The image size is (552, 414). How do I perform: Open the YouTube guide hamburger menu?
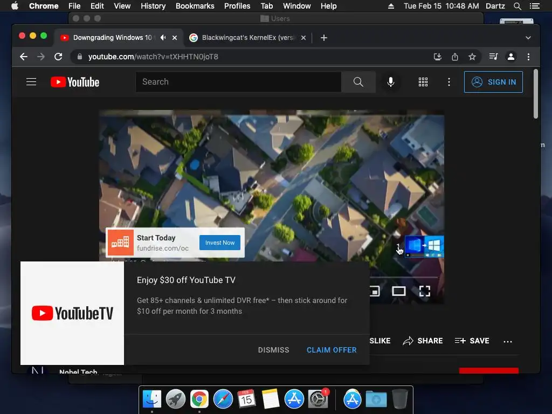pos(31,82)
